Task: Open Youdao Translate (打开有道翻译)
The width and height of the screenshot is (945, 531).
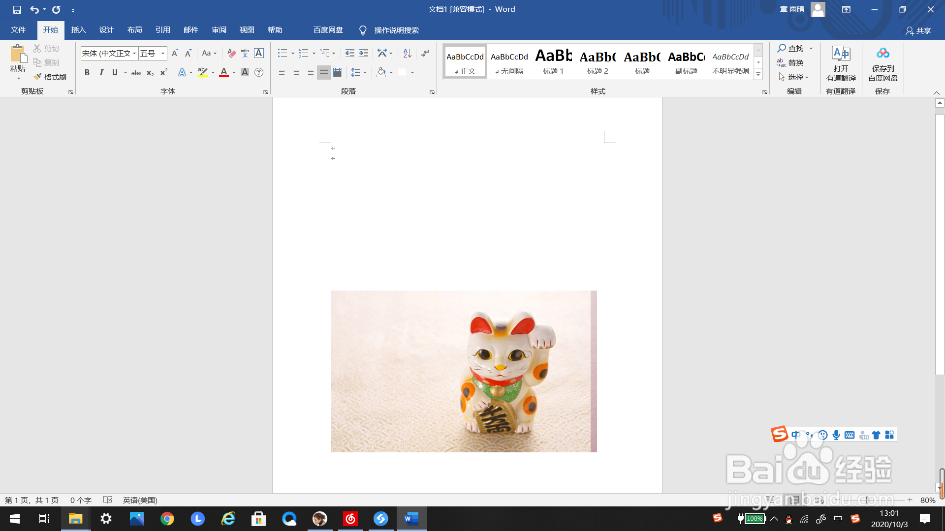Action: pyautogui.click(x=841, y=64)
